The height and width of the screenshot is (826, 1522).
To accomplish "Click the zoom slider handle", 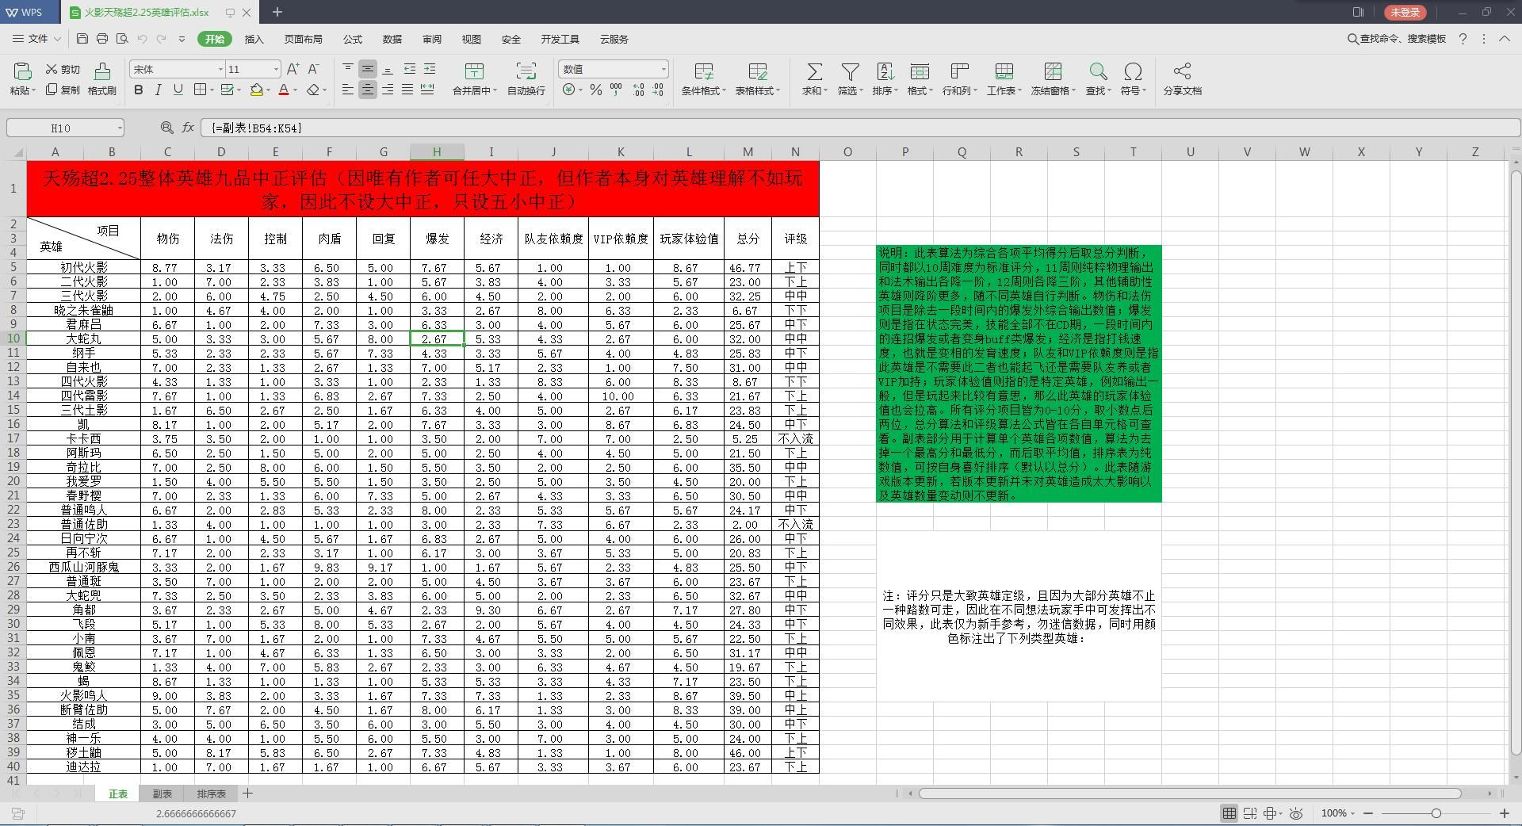I will click(x=1436, y=813).
